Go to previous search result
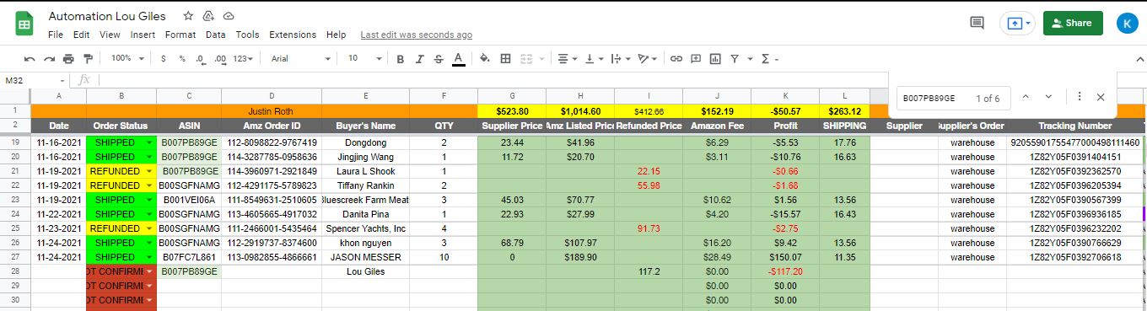 [1026, 97]
